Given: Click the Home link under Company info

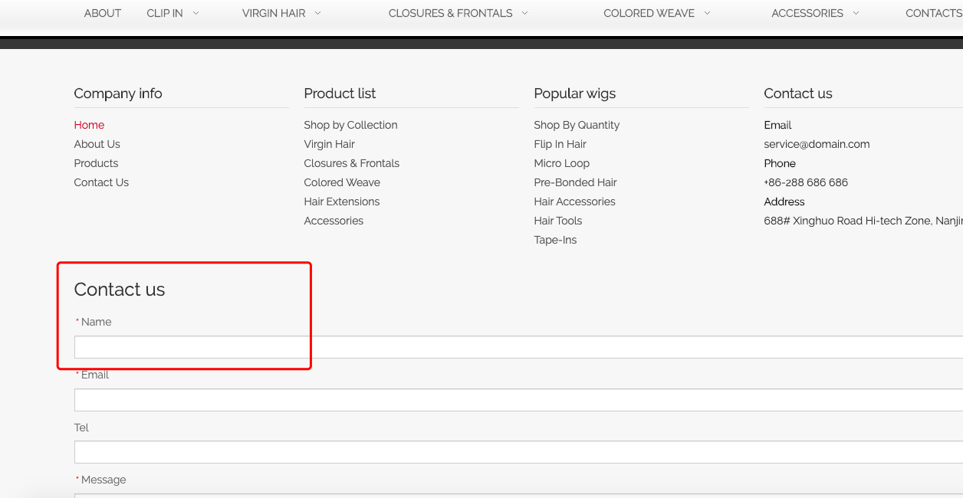Looking at the screenshot, I should click(x=89, y=125).
